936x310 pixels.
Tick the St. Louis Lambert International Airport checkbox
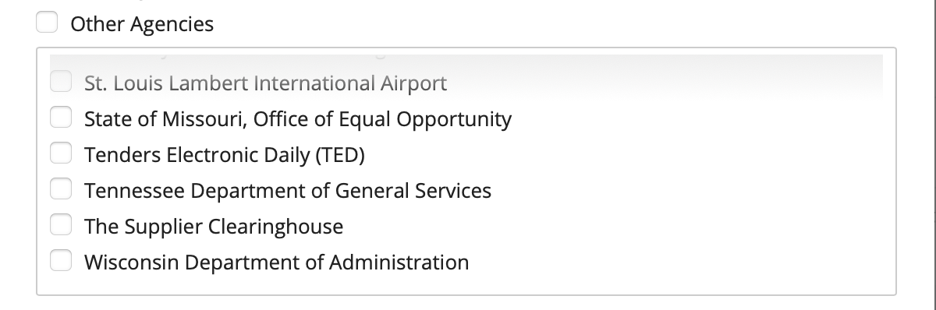pyautogui.click(x=61, y=82)
